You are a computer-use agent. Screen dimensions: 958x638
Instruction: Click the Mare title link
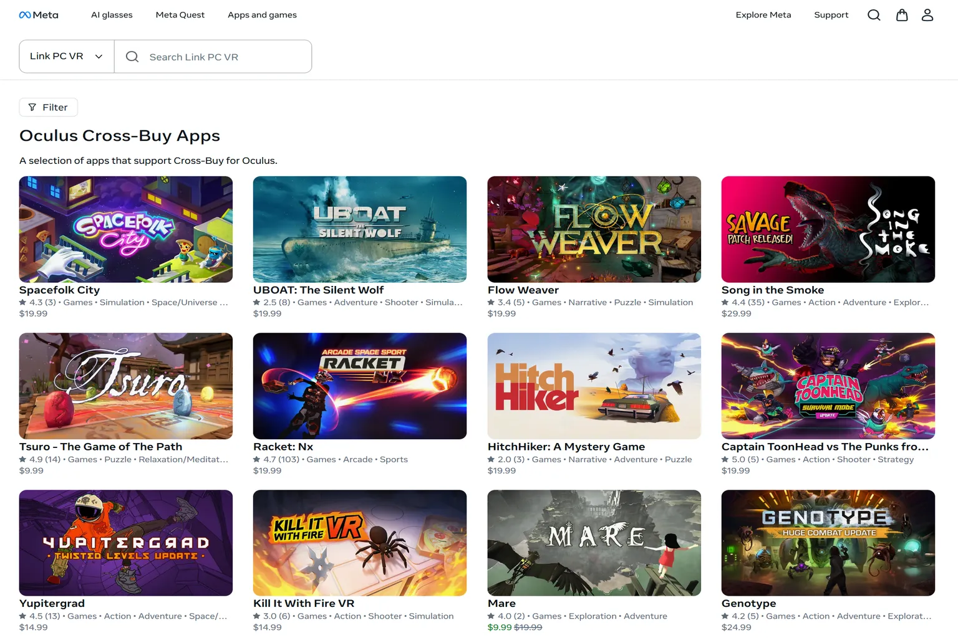click(501, 603)
